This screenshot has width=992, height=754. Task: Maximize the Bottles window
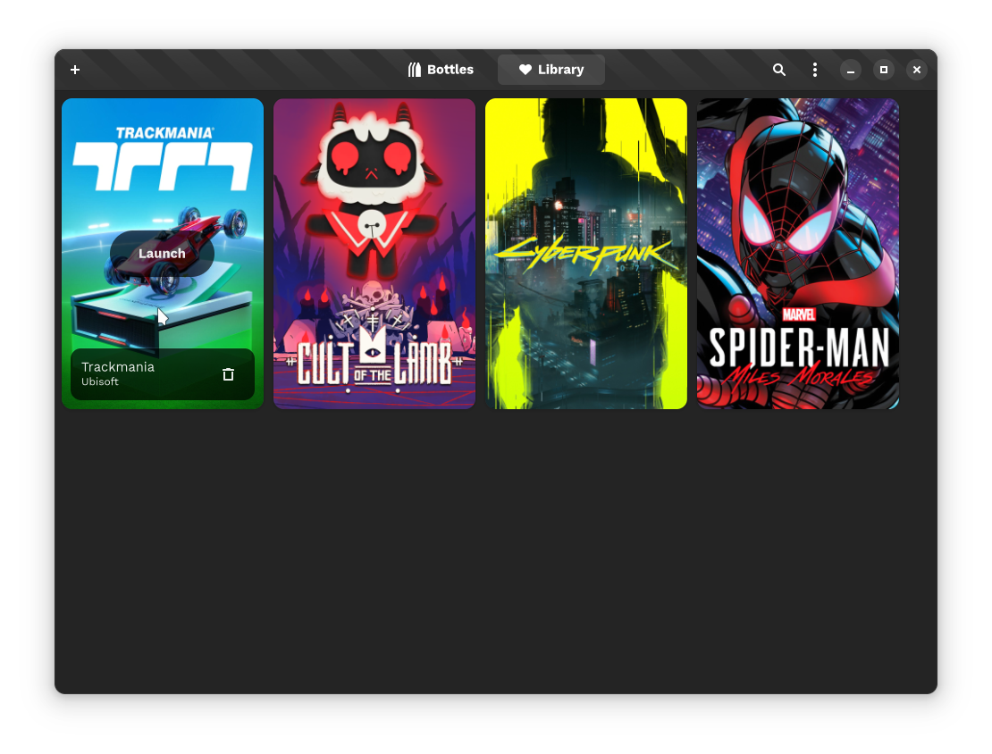[x=884, y=70]
